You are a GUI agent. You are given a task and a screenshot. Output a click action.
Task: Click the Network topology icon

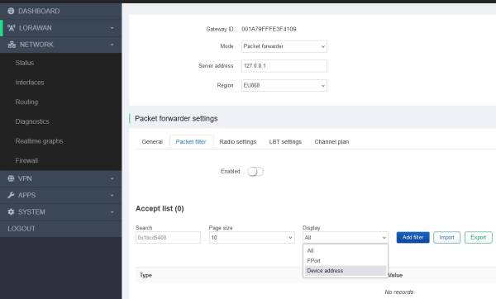12,45
